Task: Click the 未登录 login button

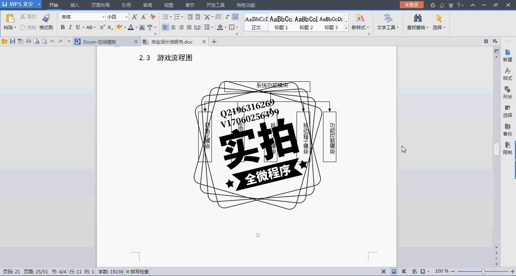Action: click(412, 5)
